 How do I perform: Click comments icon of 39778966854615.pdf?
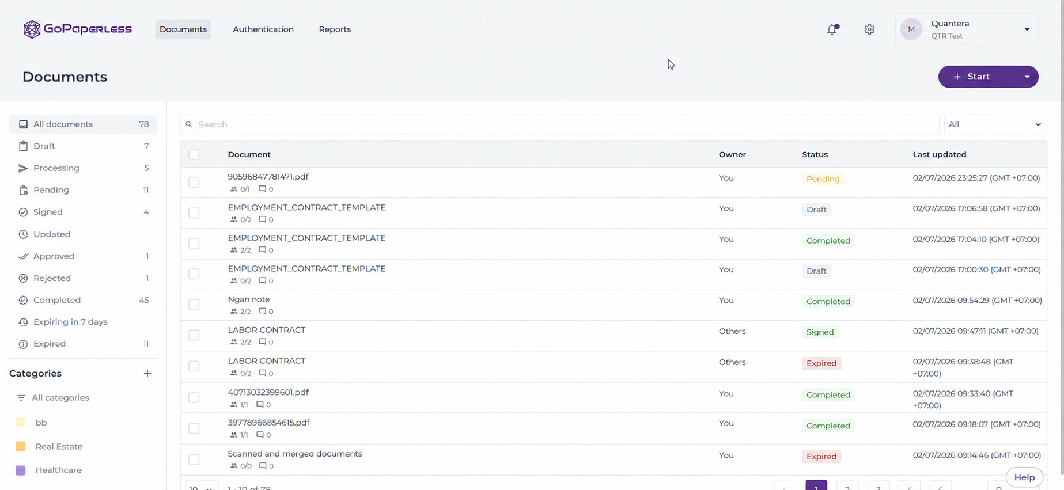(x=260, y=435)
